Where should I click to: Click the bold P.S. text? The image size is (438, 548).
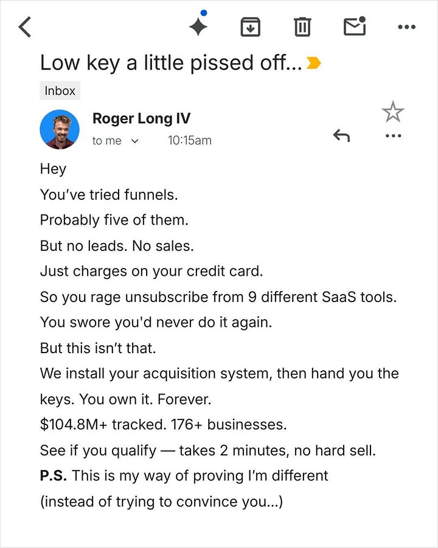(54, 476)
